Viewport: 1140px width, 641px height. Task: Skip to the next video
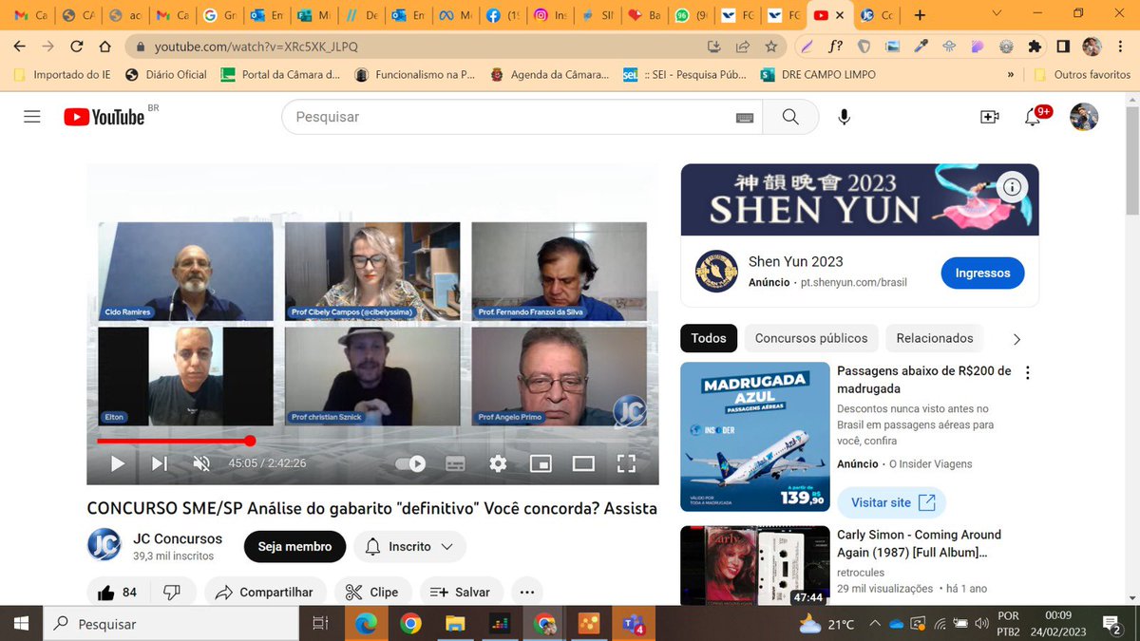click(x=160, y=463)
